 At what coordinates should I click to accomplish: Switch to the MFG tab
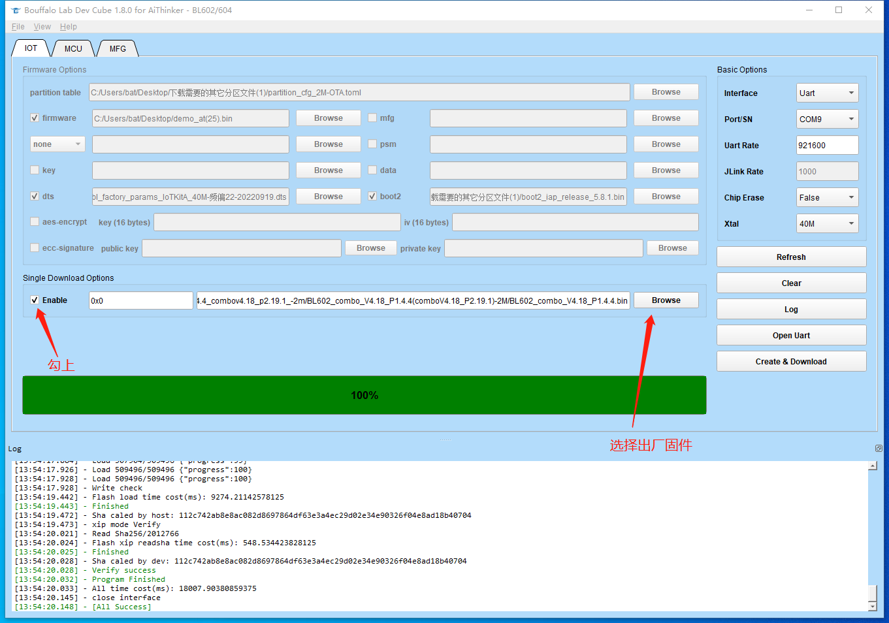118,49
